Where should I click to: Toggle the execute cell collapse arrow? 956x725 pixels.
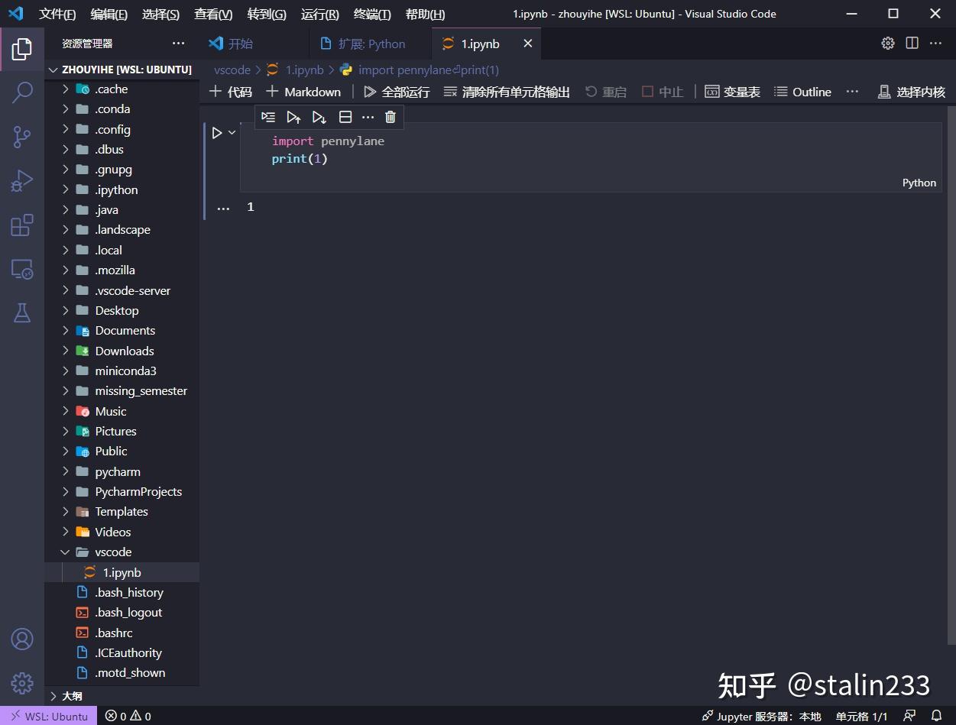point(232,131)
